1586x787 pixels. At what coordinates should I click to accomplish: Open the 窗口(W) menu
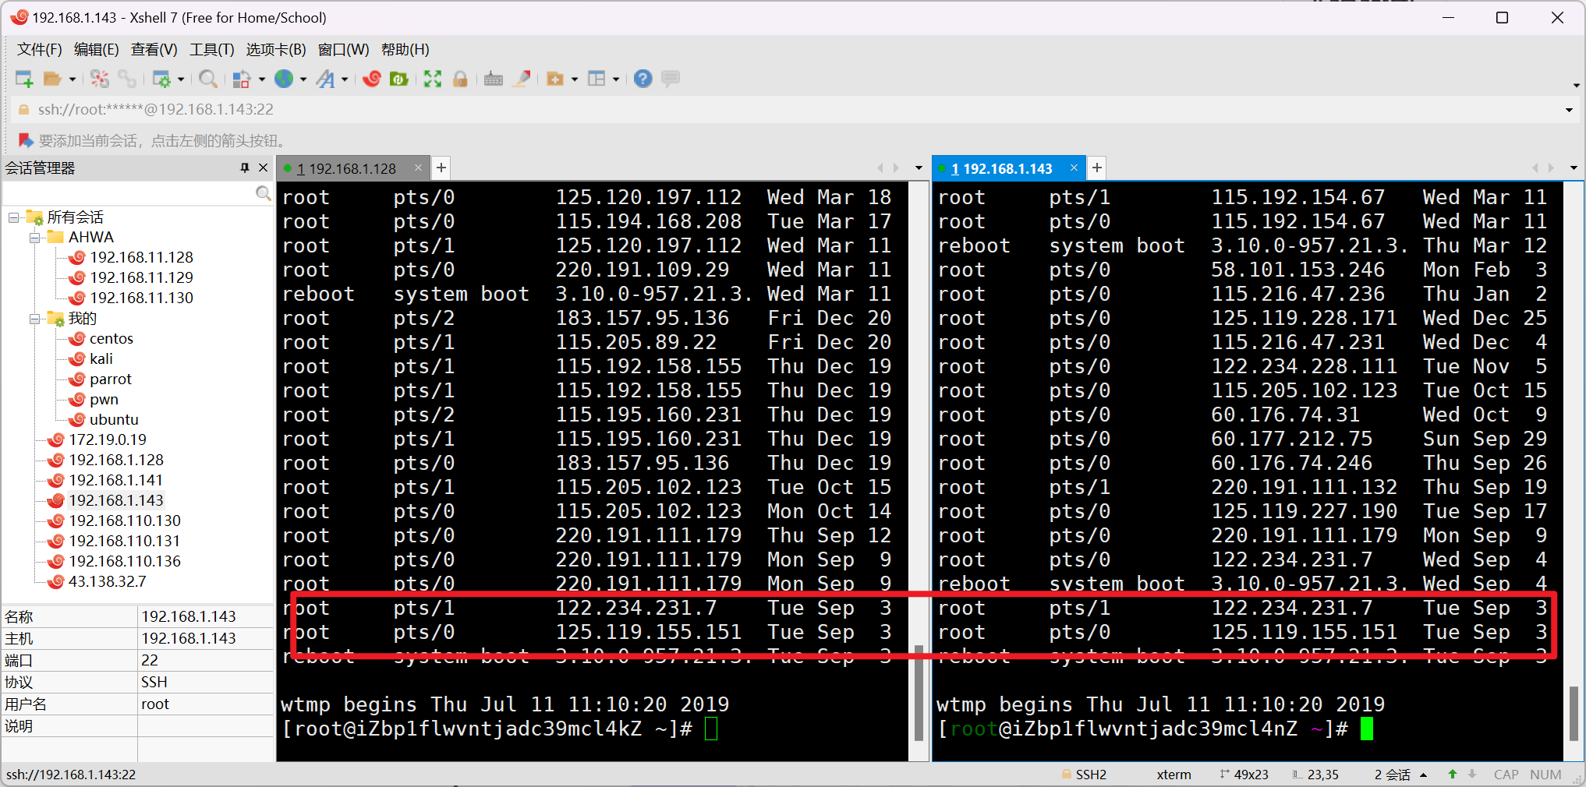(x=343, y=49)
